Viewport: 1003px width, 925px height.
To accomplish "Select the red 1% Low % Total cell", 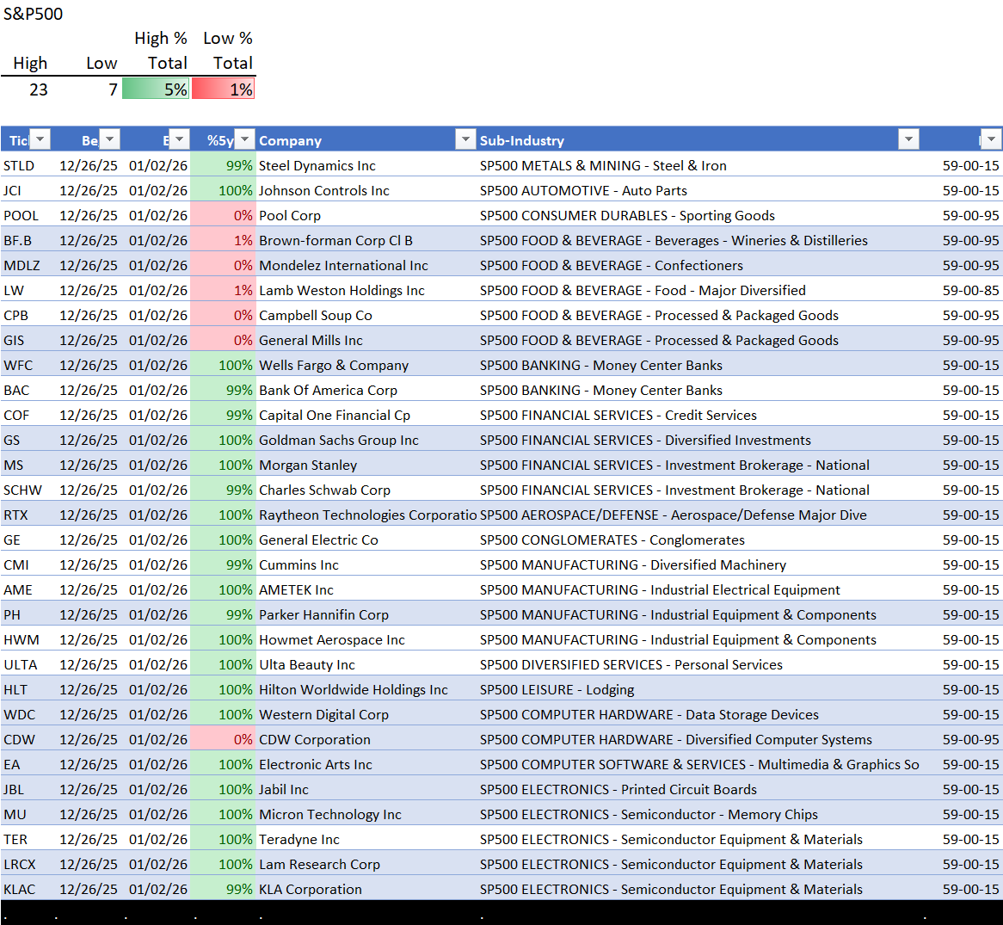I will pyautogui.click(x=223, y=89).
